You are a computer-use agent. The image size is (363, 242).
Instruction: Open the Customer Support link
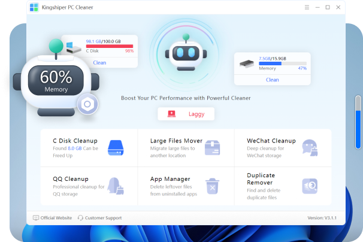[x=99, y=218]
